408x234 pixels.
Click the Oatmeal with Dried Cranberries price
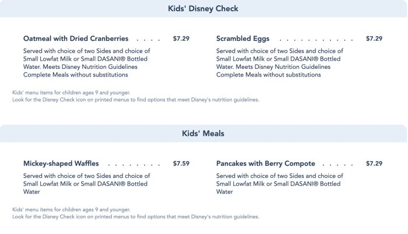181,39
